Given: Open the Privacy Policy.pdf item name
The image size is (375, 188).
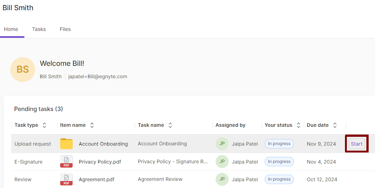Looking at the screenshot, I should [100, 162].
